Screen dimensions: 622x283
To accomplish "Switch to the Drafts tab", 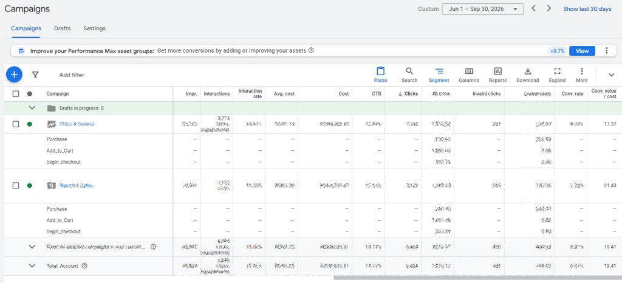I will click(63, 28).
